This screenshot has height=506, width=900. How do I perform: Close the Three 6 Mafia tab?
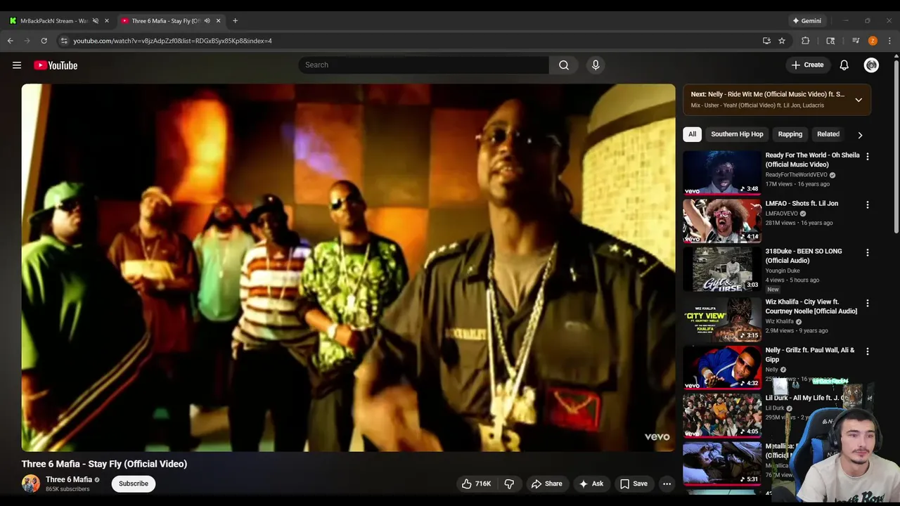(218, 20)
